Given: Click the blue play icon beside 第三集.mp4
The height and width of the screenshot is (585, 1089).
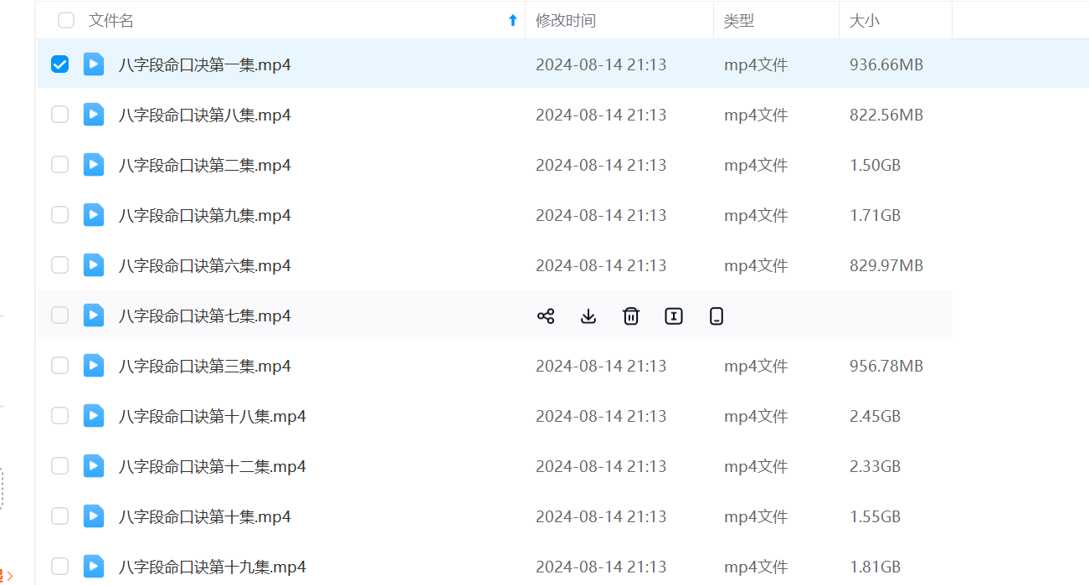Looking at the screenshot, I should coord(94,366).
